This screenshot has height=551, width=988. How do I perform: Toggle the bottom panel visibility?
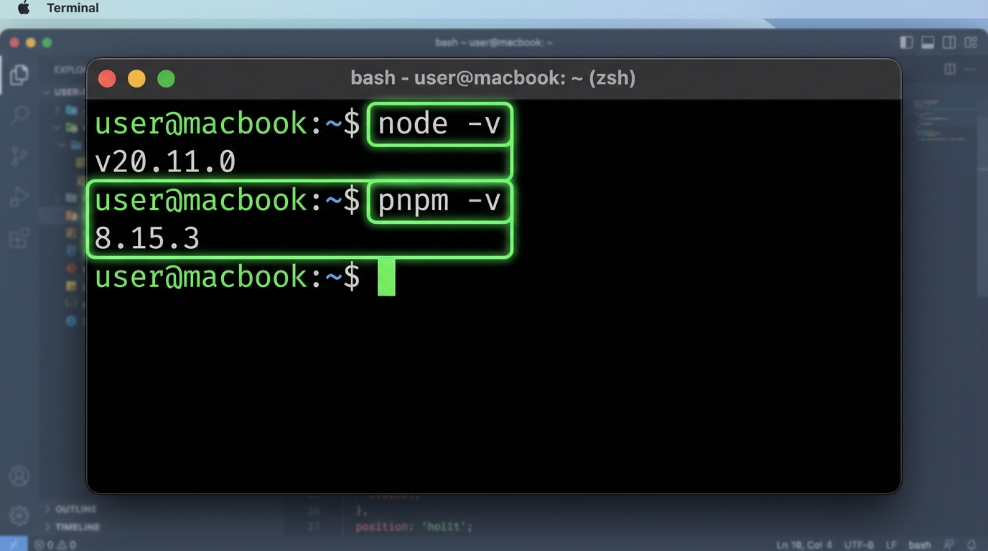[x=928, y=43]
